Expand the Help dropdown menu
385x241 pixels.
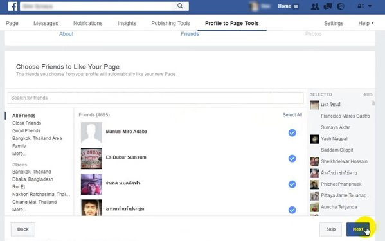point(366,23)
